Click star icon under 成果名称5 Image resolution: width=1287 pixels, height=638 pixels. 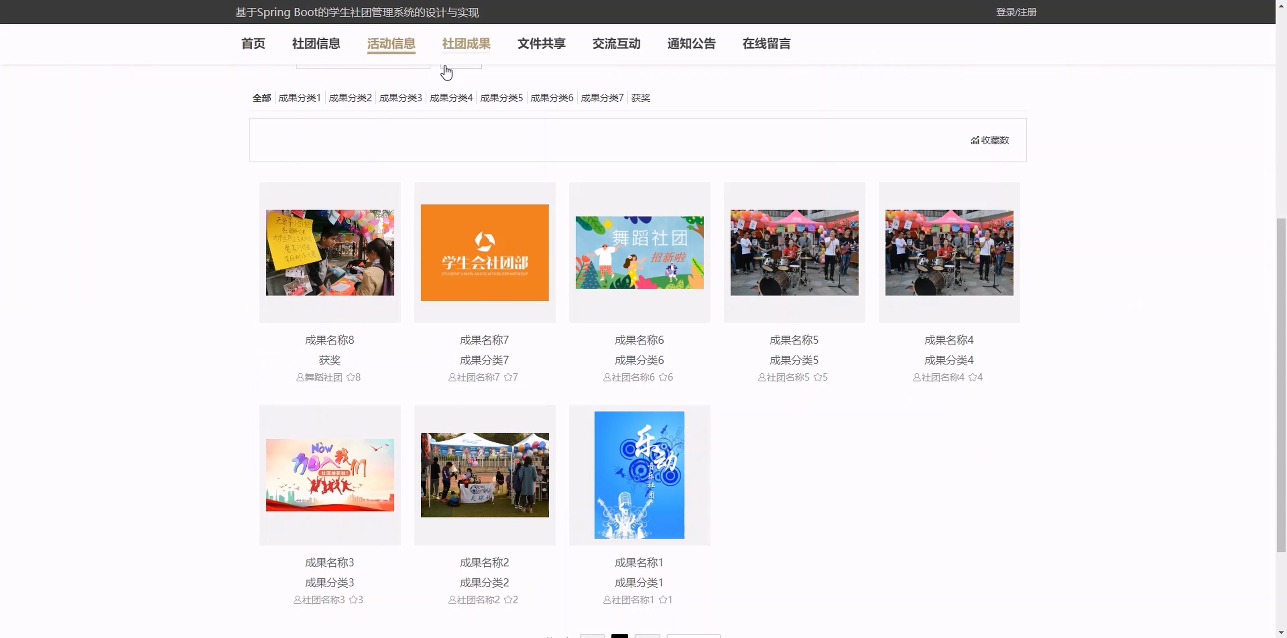(817, 377)
